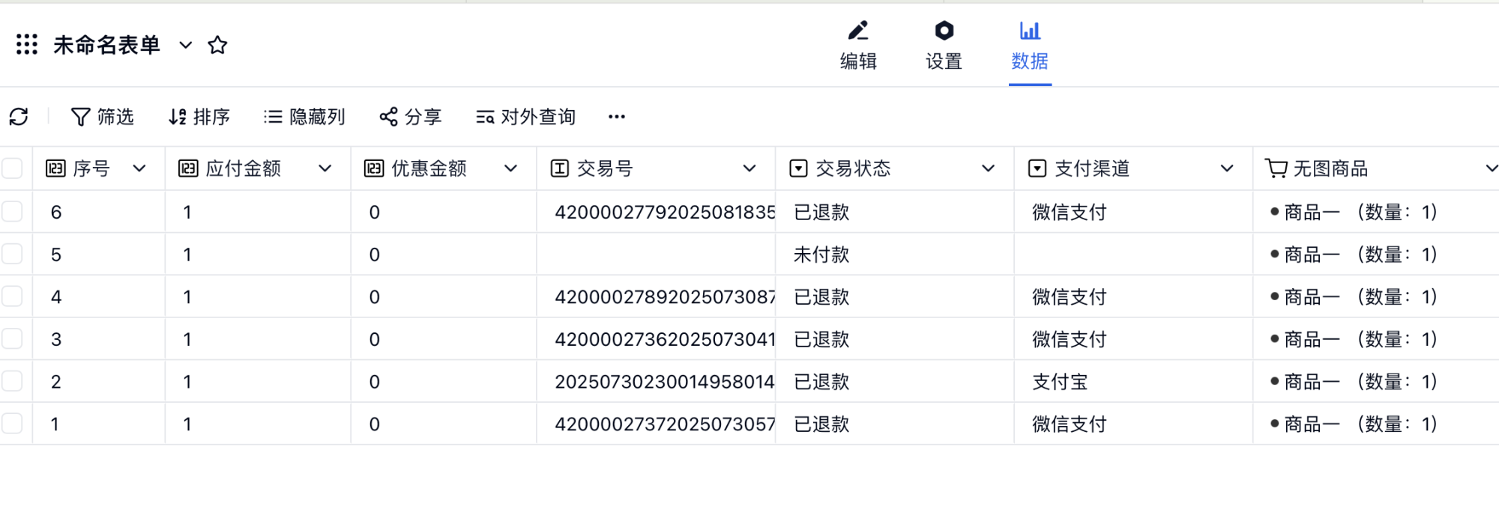Expand the 未命名表单 title dropdown
Image resolution: width=1499 pixels, height=518 pixels.
pyautogui.click(x=186, y=45)
